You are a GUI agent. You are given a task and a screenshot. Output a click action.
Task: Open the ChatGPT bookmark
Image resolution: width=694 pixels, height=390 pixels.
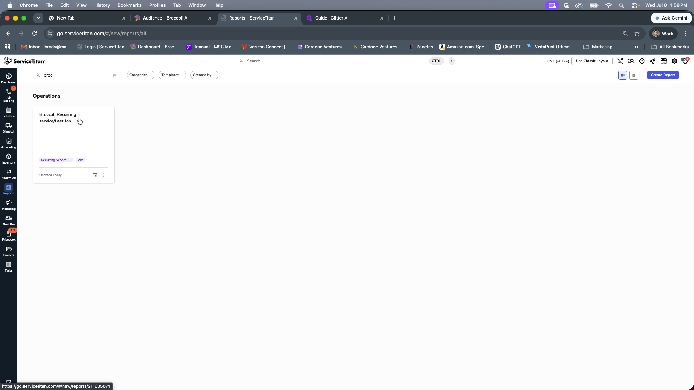pyautogui.click(x=508, y=47)
